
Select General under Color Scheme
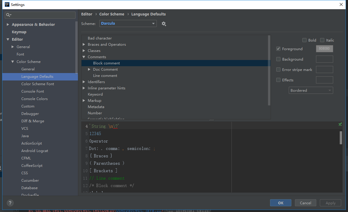[x=28, y=69]
